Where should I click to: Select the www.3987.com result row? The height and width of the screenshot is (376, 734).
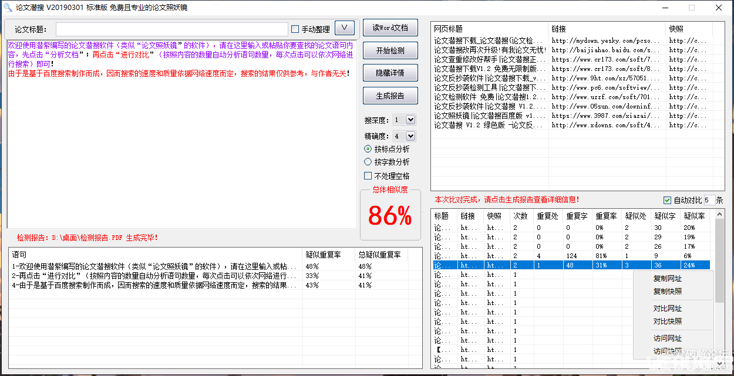click(x=572, y=116)
